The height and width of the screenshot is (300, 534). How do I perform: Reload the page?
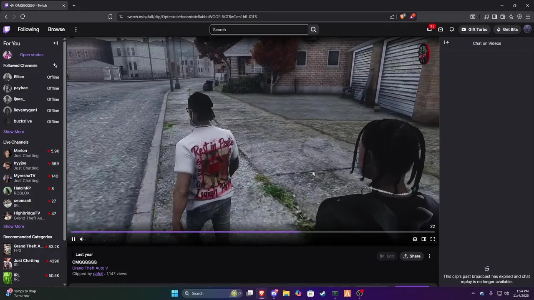[x=23, y=17]
